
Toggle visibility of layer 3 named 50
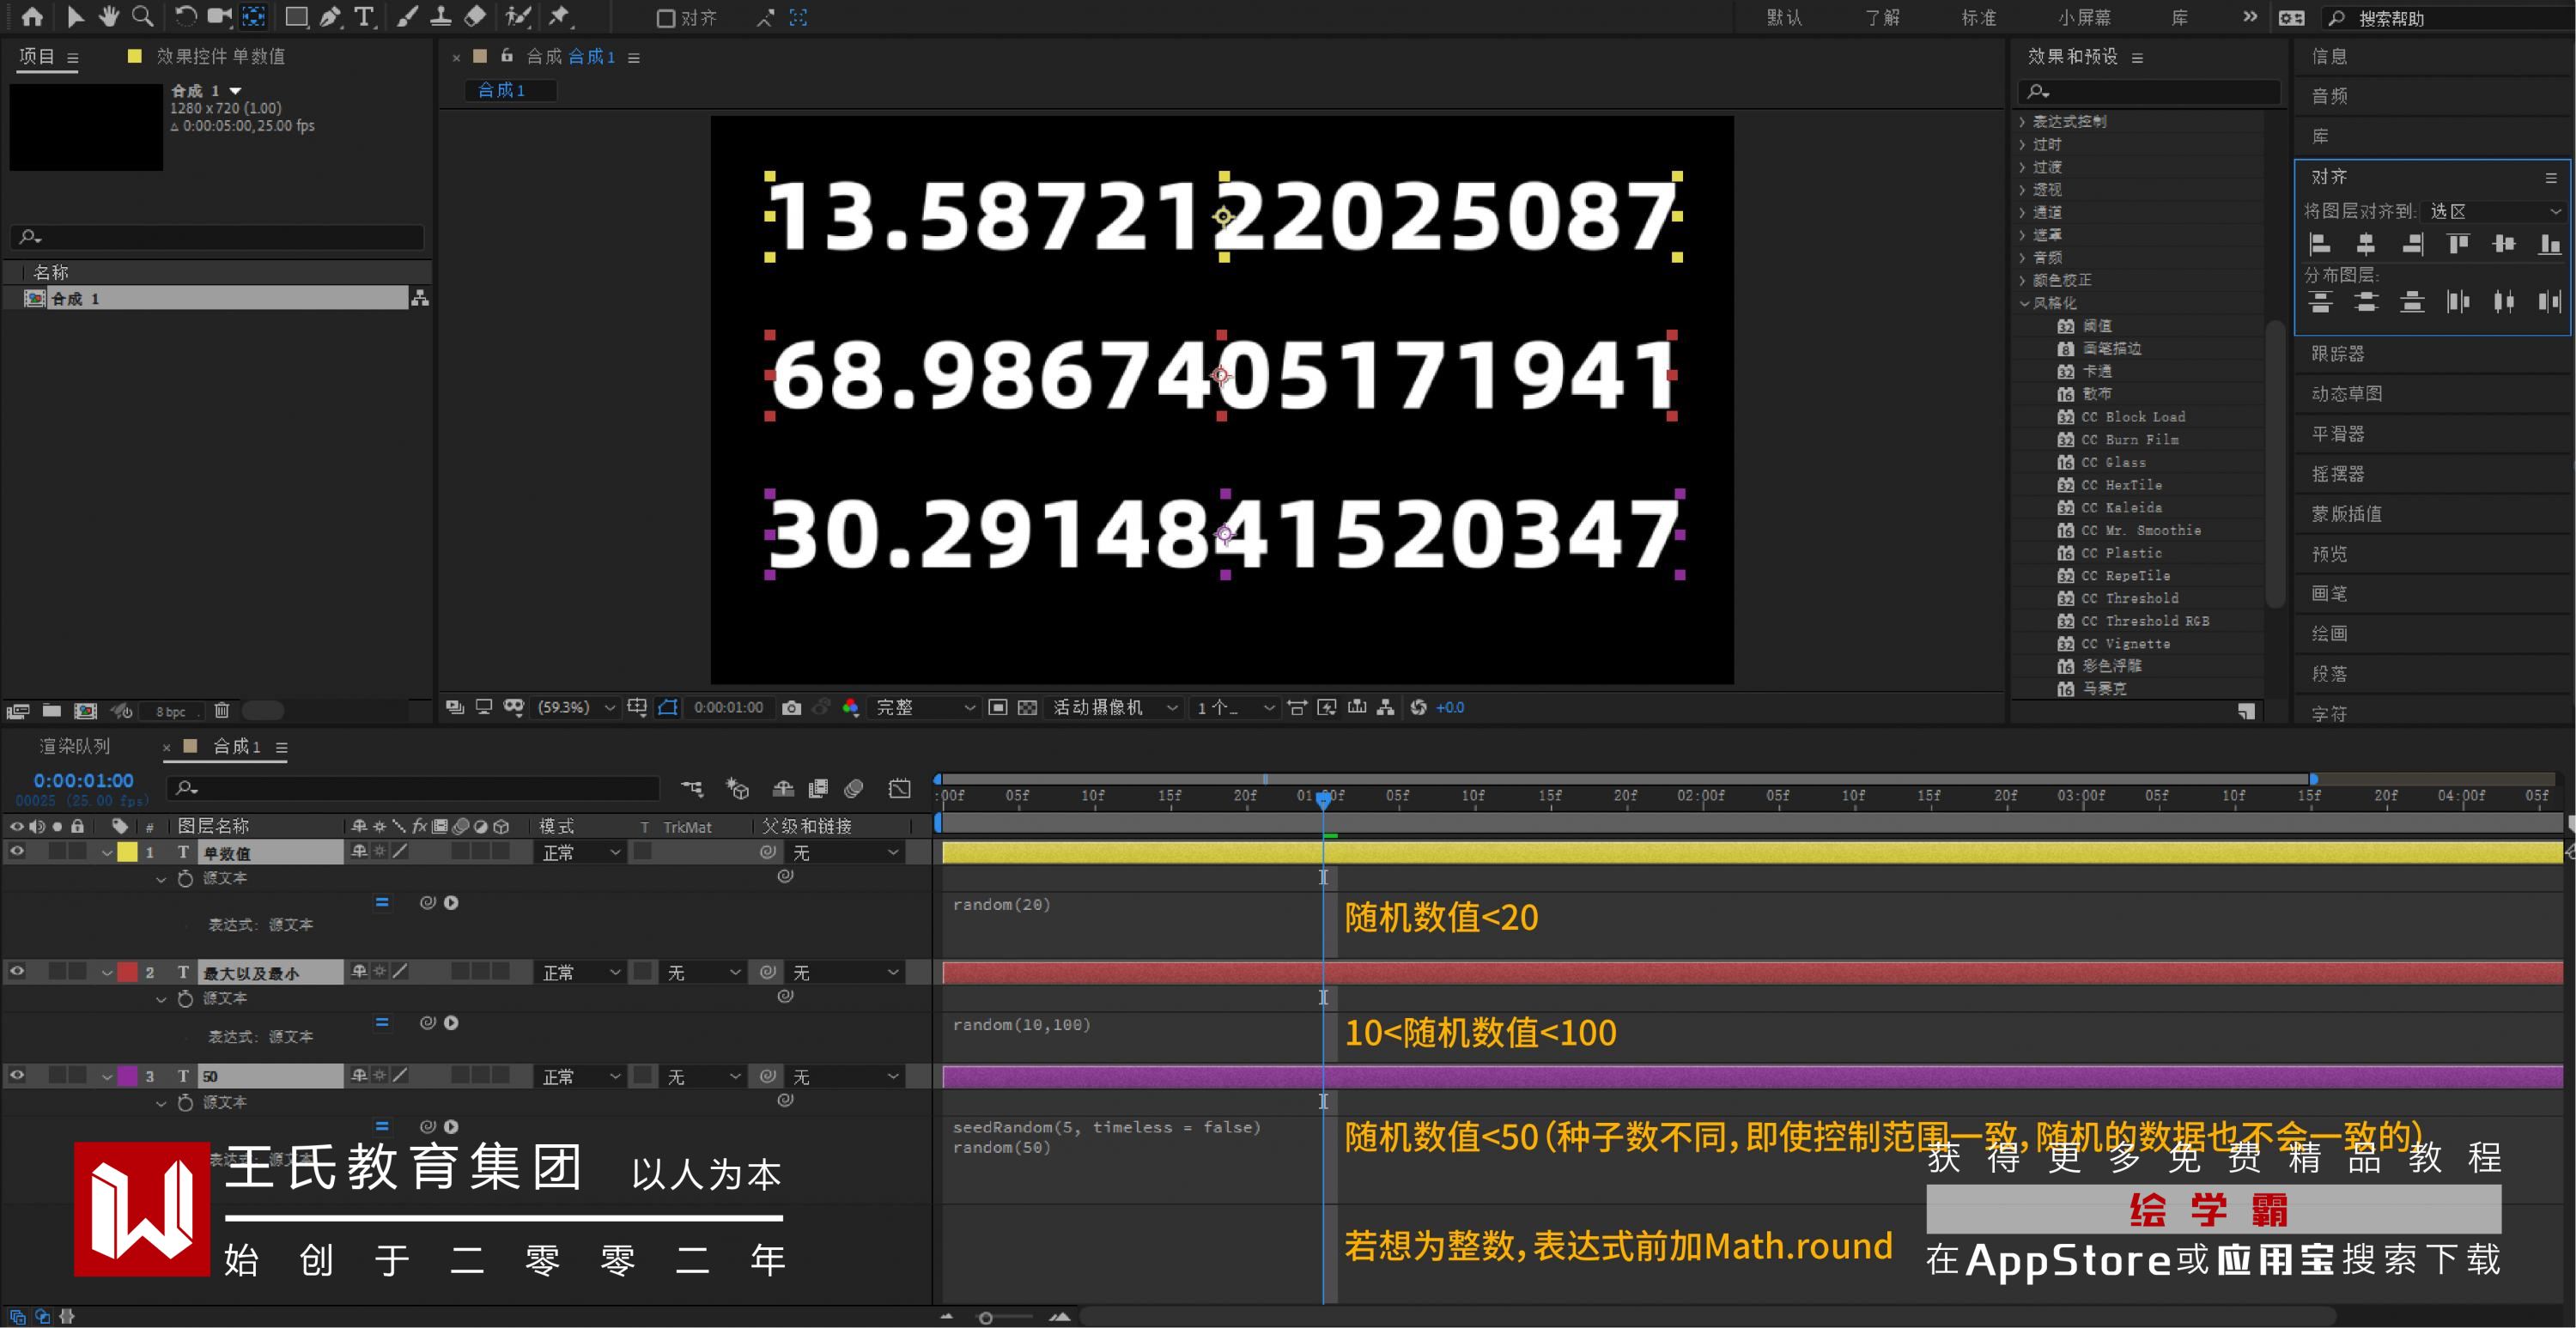pos(17,1075)
